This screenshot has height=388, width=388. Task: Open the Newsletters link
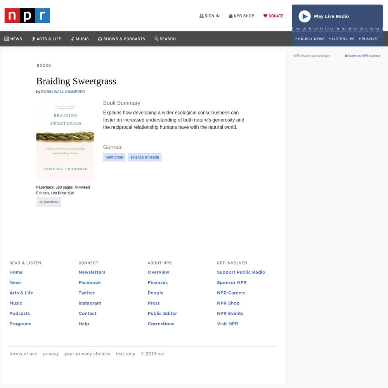click(x=92, y=272)
